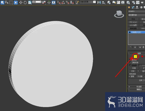This screenshot has height=111, width=145.
Task: Open the Schematic View icon
Action: coord(123,2)
